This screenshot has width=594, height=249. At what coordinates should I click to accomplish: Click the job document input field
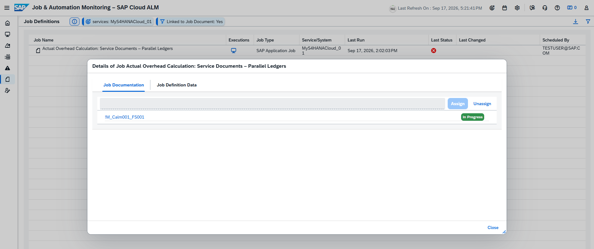click(272, 104)
